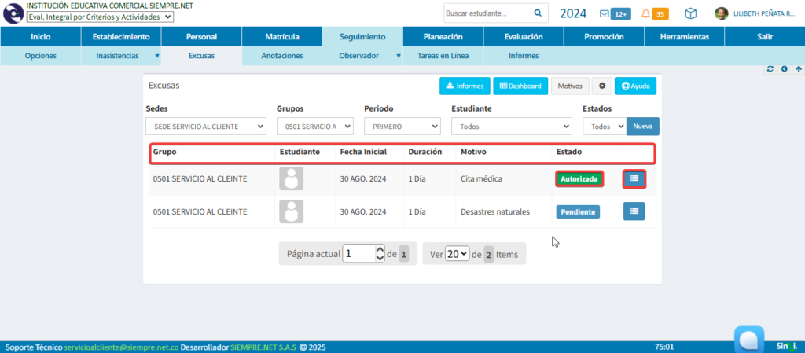Click the Pendiente status badge
The height and width of the screenshot is (353, 805).
click(x=578, y=212)
